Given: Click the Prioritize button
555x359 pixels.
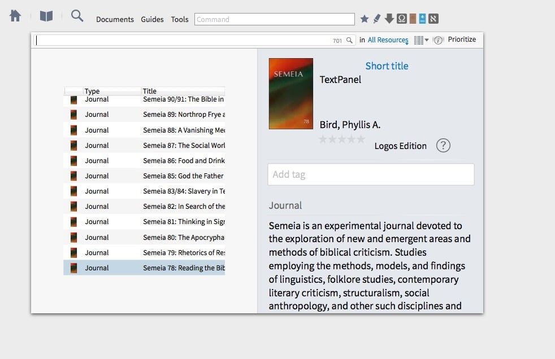Looking at the screenshot, I should click(x=462, y=40).
